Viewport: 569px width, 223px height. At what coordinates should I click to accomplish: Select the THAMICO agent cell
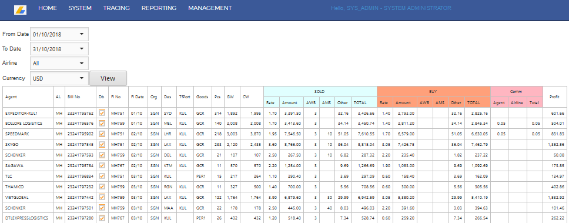tap(28, 187)
